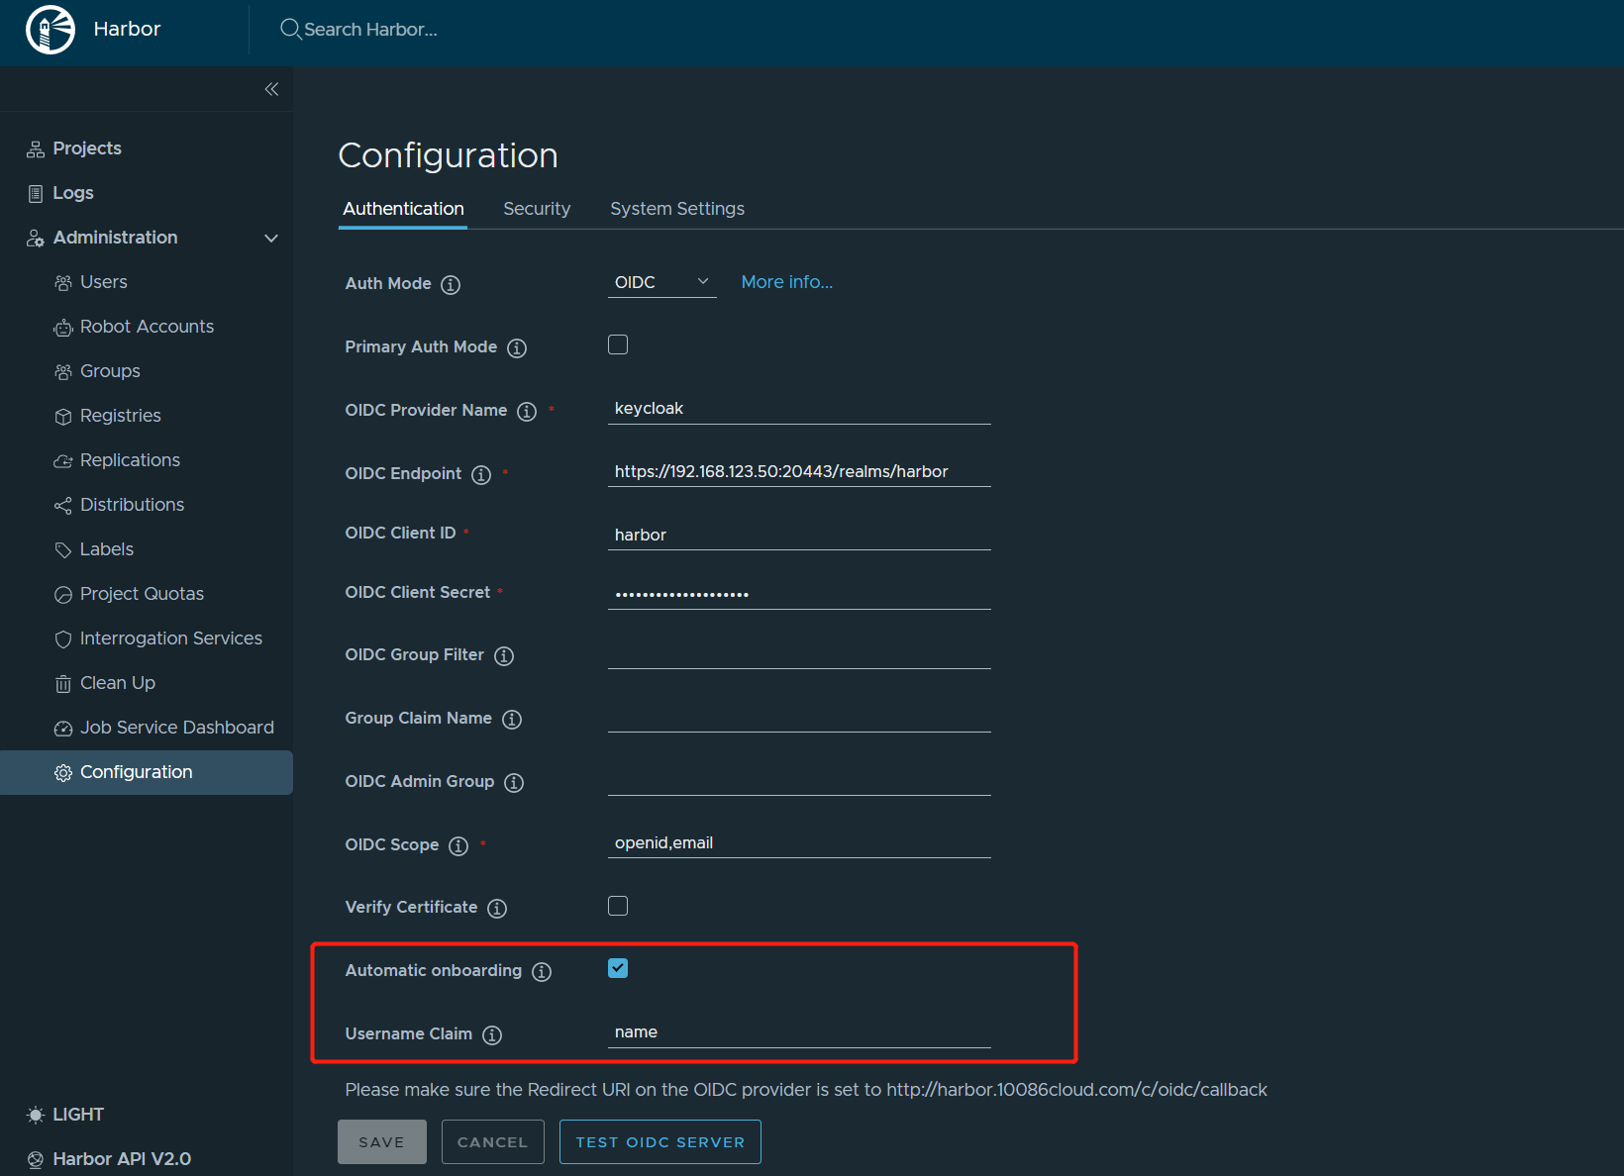This screenshot has height=1176, width=1624.
Task: Click the TEST OIDC SERVER button
Action: point(660,1141)
